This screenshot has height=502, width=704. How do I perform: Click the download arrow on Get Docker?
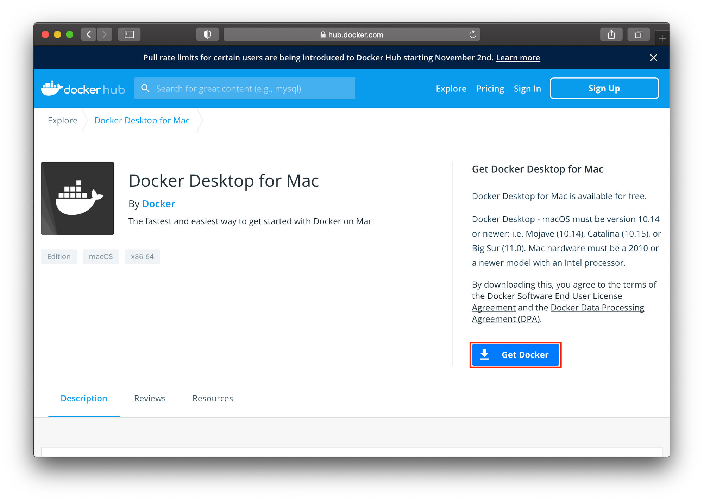[x=484, y=354]
